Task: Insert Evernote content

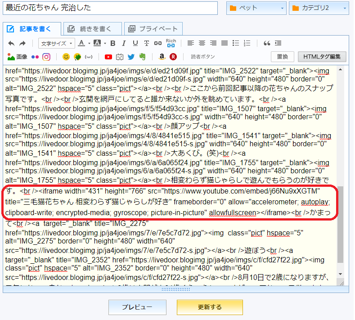Action: click(143, 57)
